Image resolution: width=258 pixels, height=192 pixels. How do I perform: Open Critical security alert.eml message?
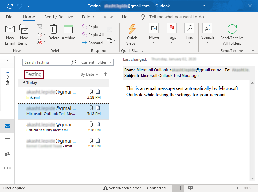(x=63, y=127)
